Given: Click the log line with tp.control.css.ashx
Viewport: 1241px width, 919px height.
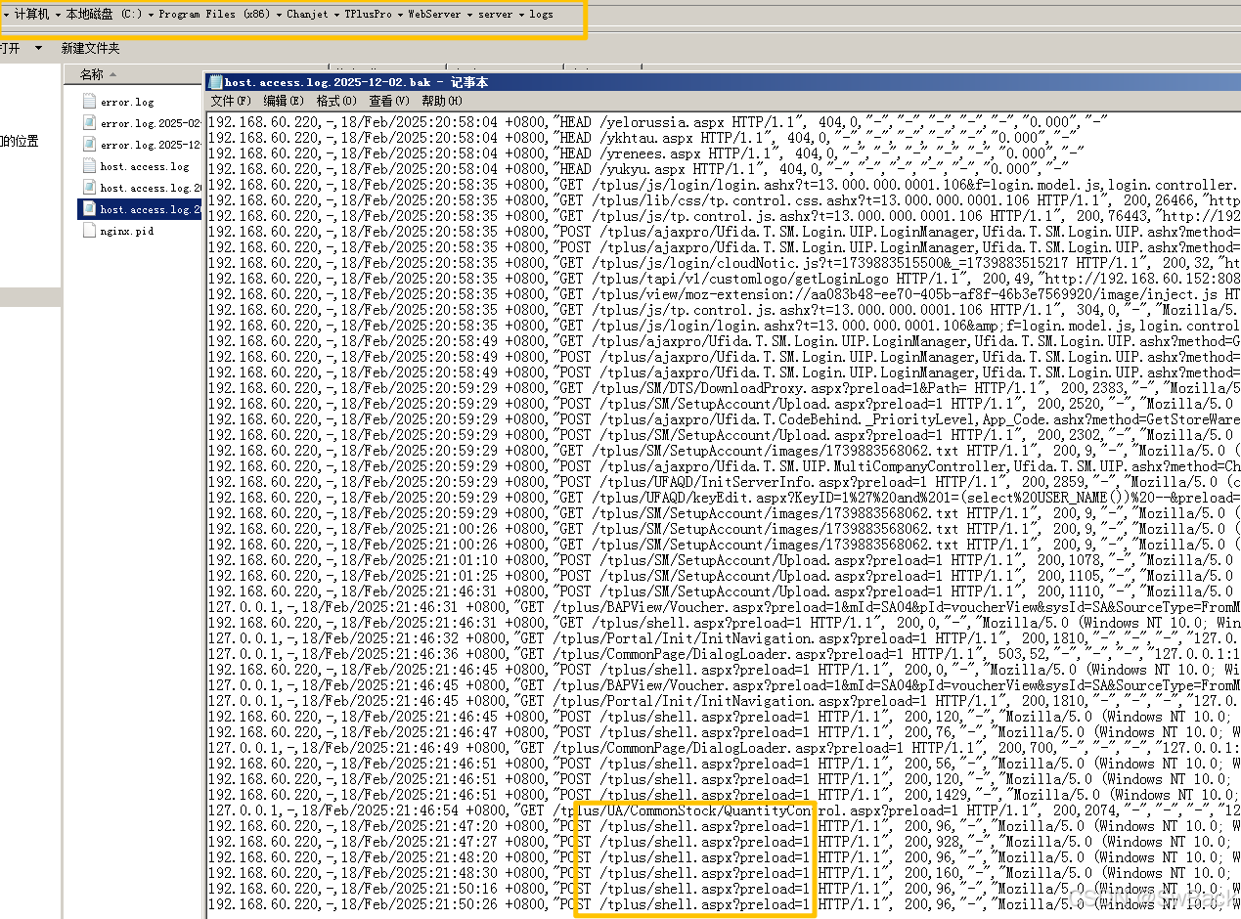Looking at the screenshot, I should click(725, 199).
